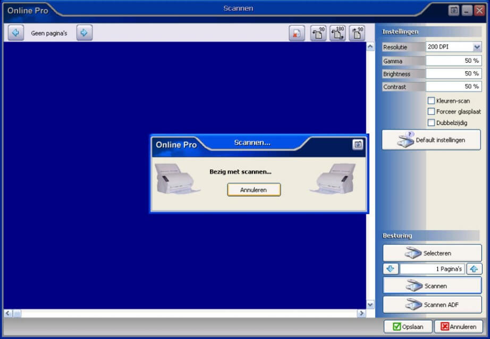Click the vertical scrollbar down arrow

coord(370,304)
